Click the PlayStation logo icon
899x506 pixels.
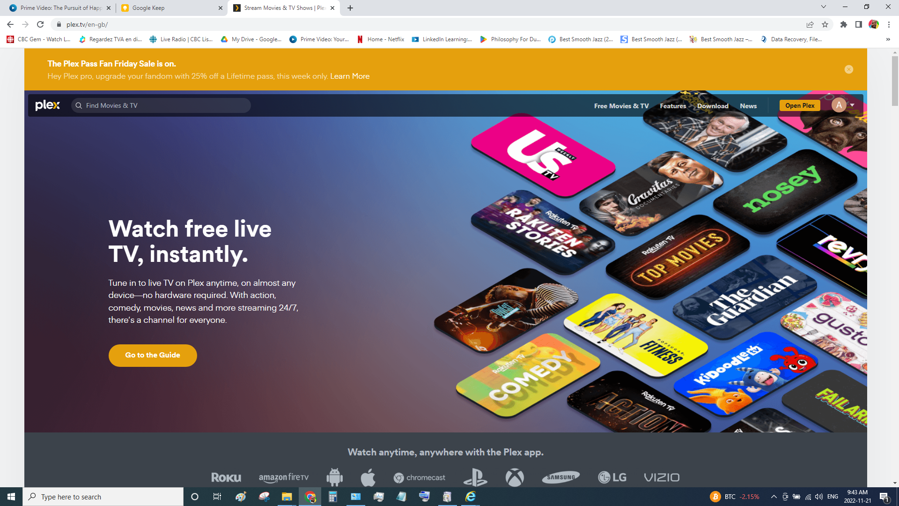point(475,477)
